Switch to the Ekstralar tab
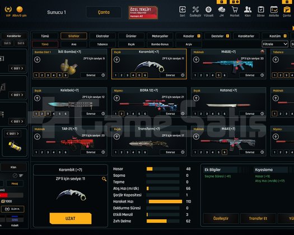Viewport: 294px width, 235px height. (102, 36)
